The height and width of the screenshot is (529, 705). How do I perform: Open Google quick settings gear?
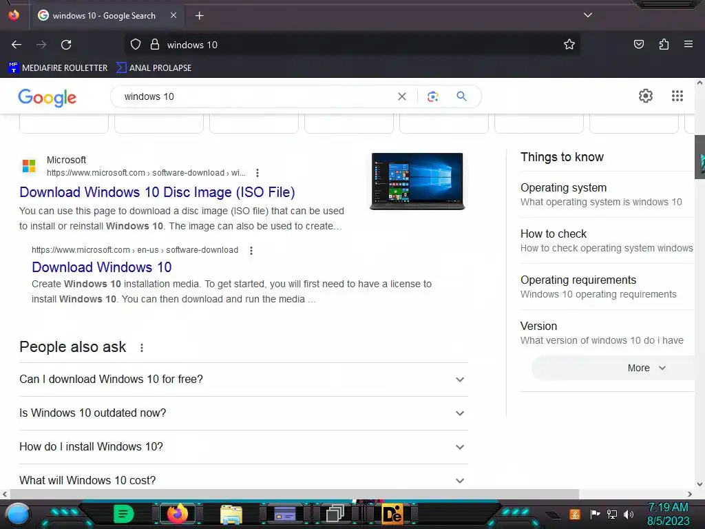(x=646, y=96)
